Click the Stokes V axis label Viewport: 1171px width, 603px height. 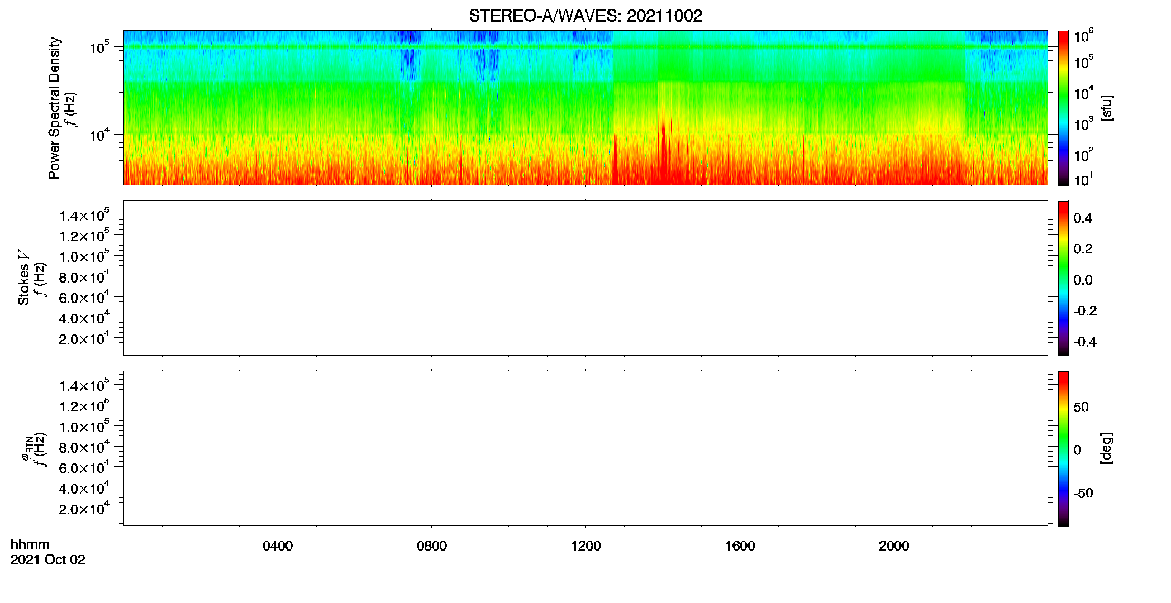[x=23, y=278]
